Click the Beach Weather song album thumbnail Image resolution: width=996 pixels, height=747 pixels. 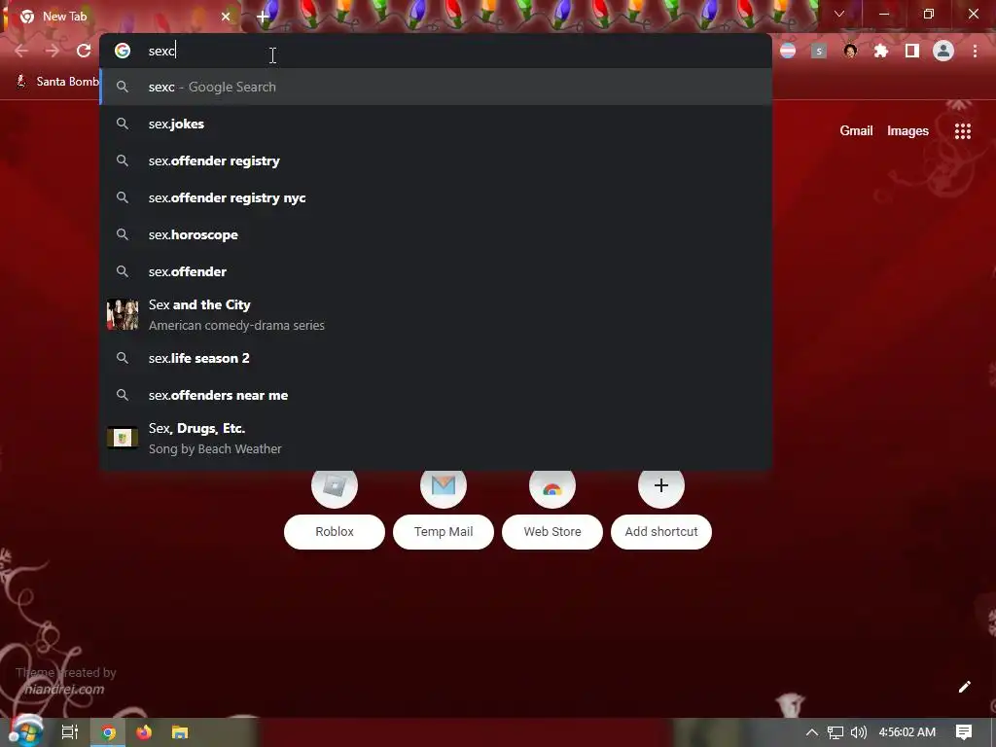pos(123,438)
